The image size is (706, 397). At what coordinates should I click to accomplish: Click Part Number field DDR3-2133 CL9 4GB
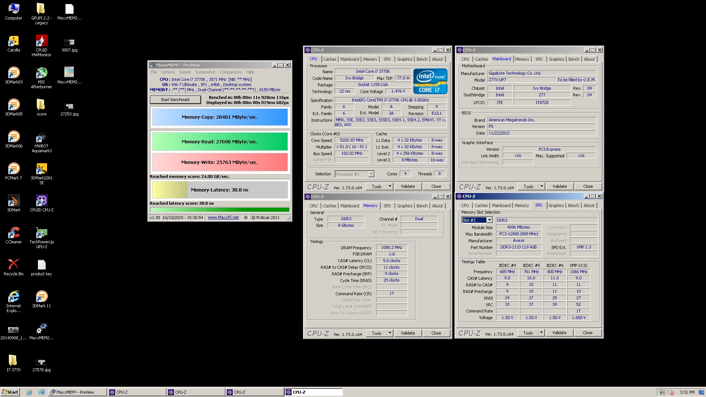[x=518, y=247]
